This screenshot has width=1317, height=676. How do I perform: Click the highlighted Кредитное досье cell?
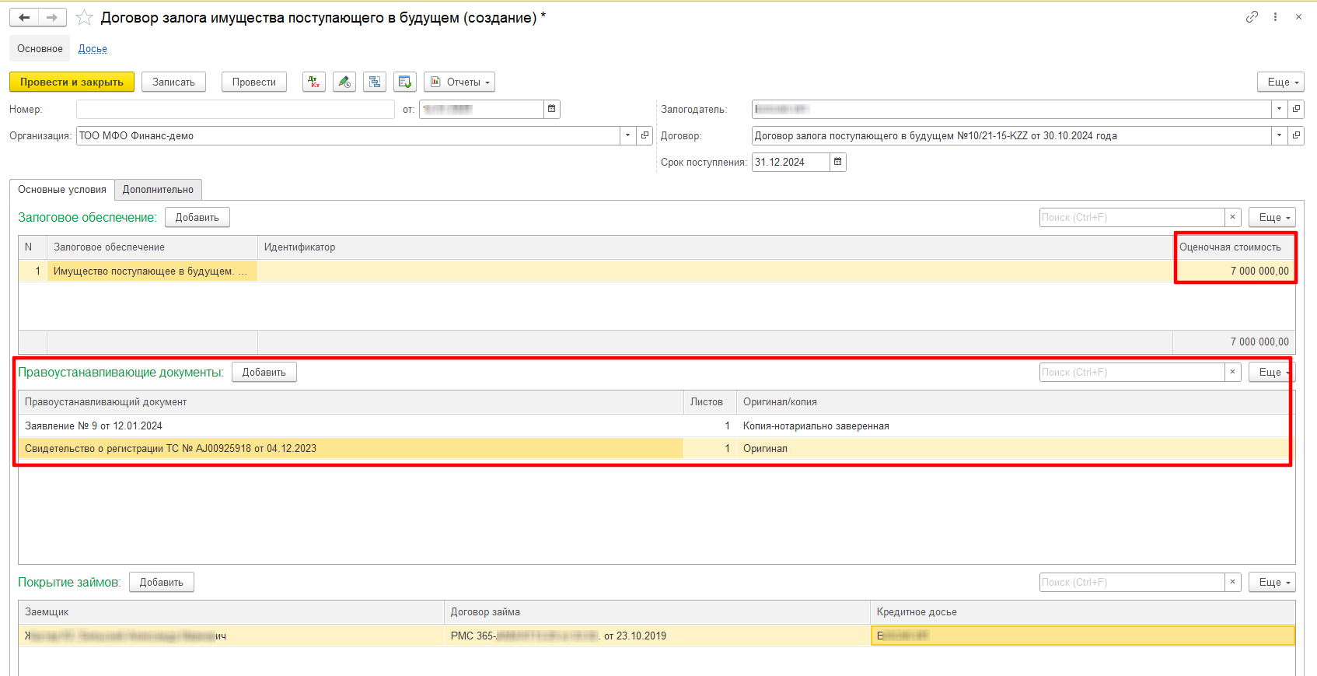[1083, 636]
